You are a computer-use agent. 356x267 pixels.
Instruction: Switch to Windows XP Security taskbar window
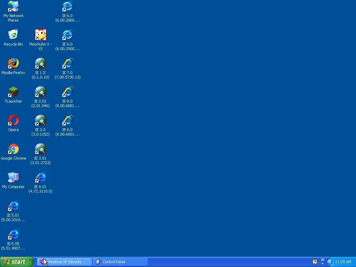[64, 262]
